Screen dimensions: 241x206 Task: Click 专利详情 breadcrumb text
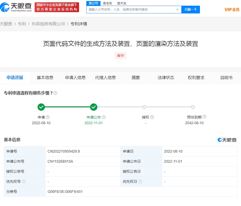click(79, 24)
